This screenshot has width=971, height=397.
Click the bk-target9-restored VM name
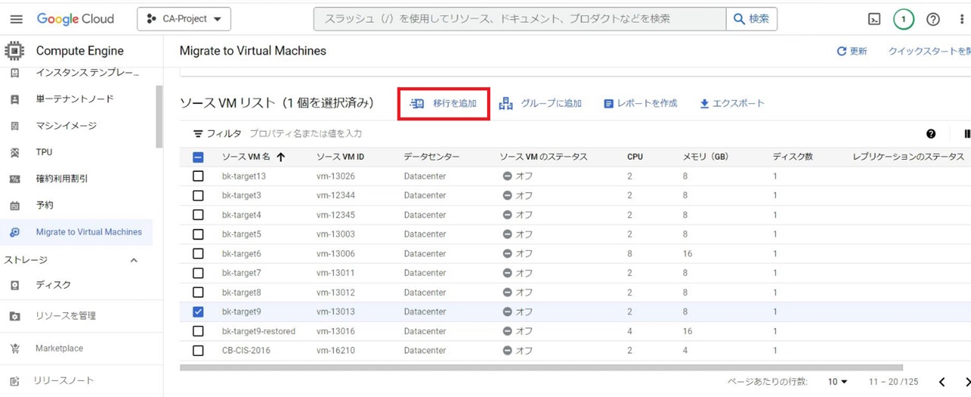[259, 331]
